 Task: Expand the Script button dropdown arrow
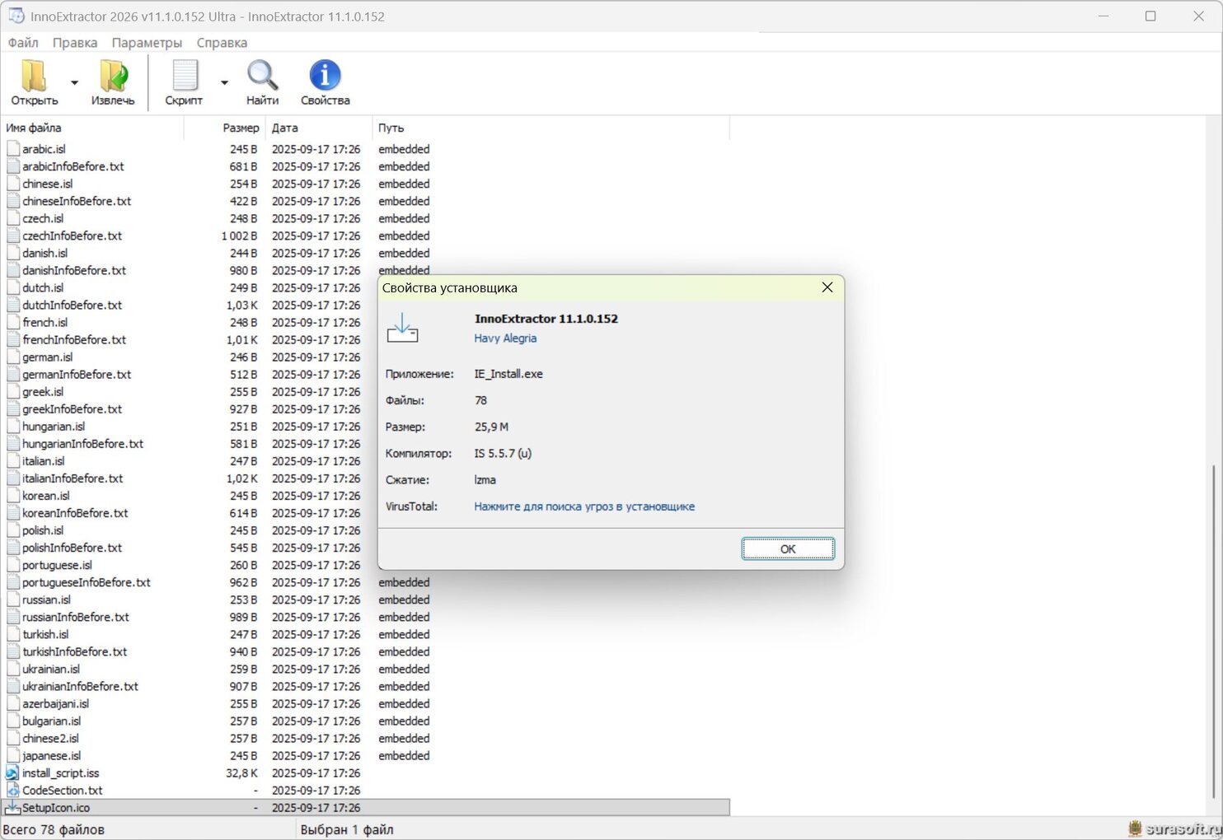pos(224,83)
